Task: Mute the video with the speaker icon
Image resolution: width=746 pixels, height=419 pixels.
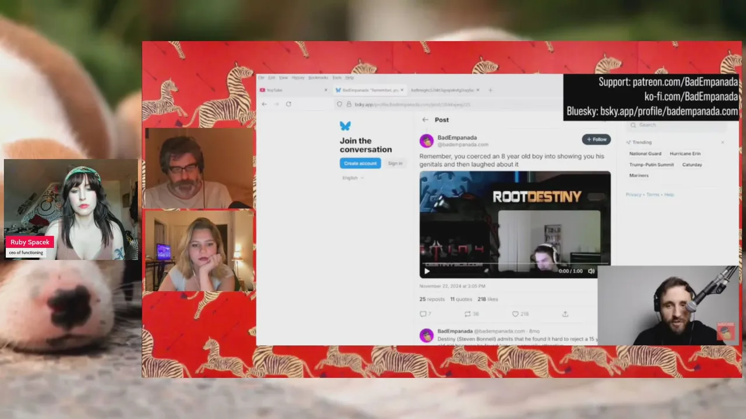Action: click(x=592, y=271)
